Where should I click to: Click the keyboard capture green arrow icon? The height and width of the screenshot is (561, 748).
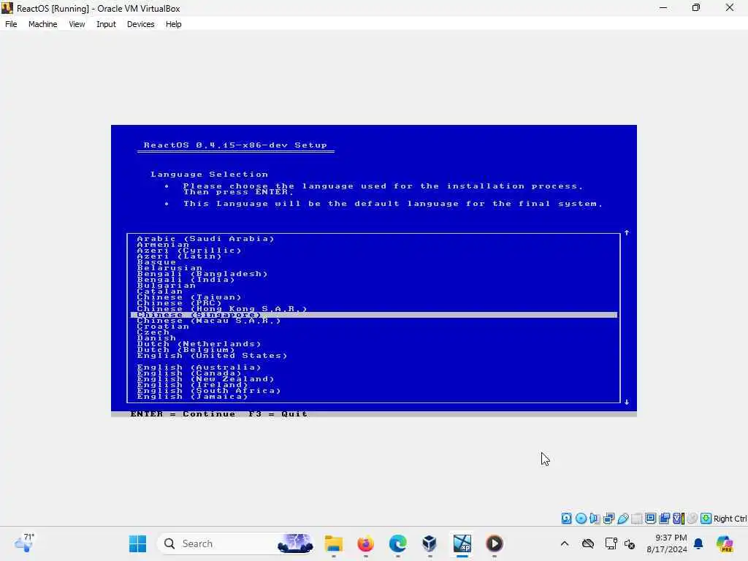point(706,519)
